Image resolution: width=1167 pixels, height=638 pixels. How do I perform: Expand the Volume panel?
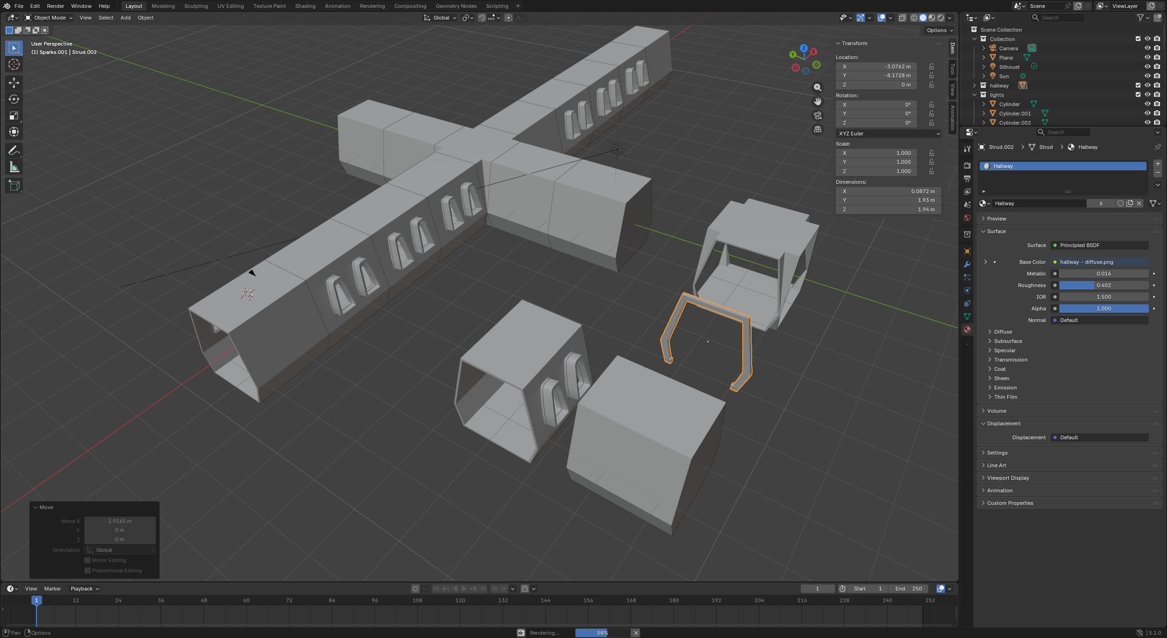click(996, 411)
